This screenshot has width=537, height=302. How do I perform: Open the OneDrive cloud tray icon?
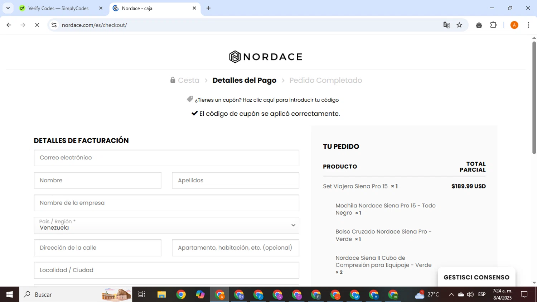click(x=461, y=294)
